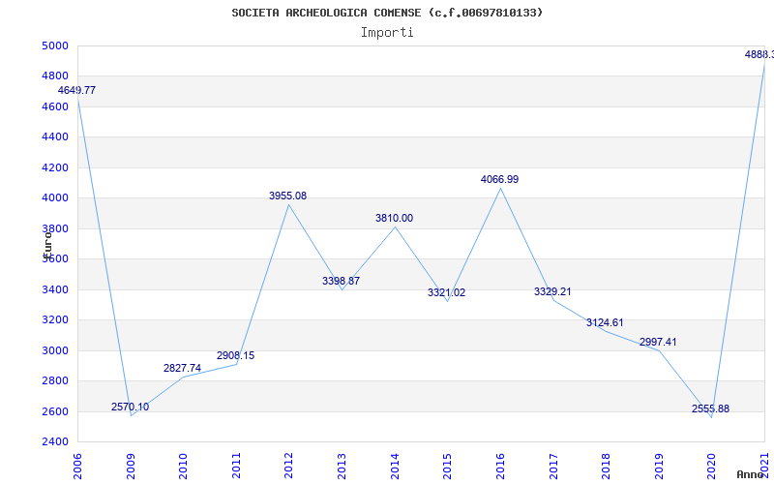Select data label 3321.02
The width and height of the screenshot is (774, 484).
point(446,293)
